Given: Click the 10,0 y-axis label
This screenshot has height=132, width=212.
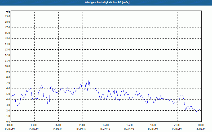Looking at the screenshot, I should 7,66.
